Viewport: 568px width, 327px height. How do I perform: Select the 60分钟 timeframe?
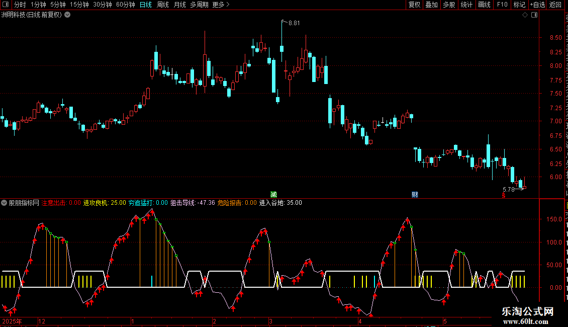click(125, 5)
